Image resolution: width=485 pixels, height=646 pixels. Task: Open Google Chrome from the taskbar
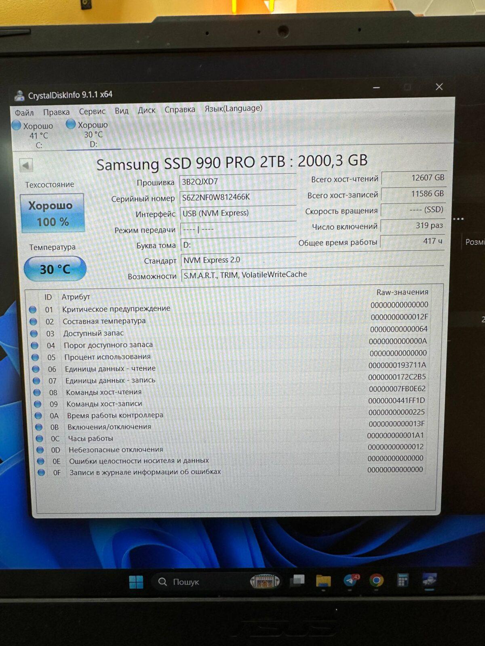point(376,581)
